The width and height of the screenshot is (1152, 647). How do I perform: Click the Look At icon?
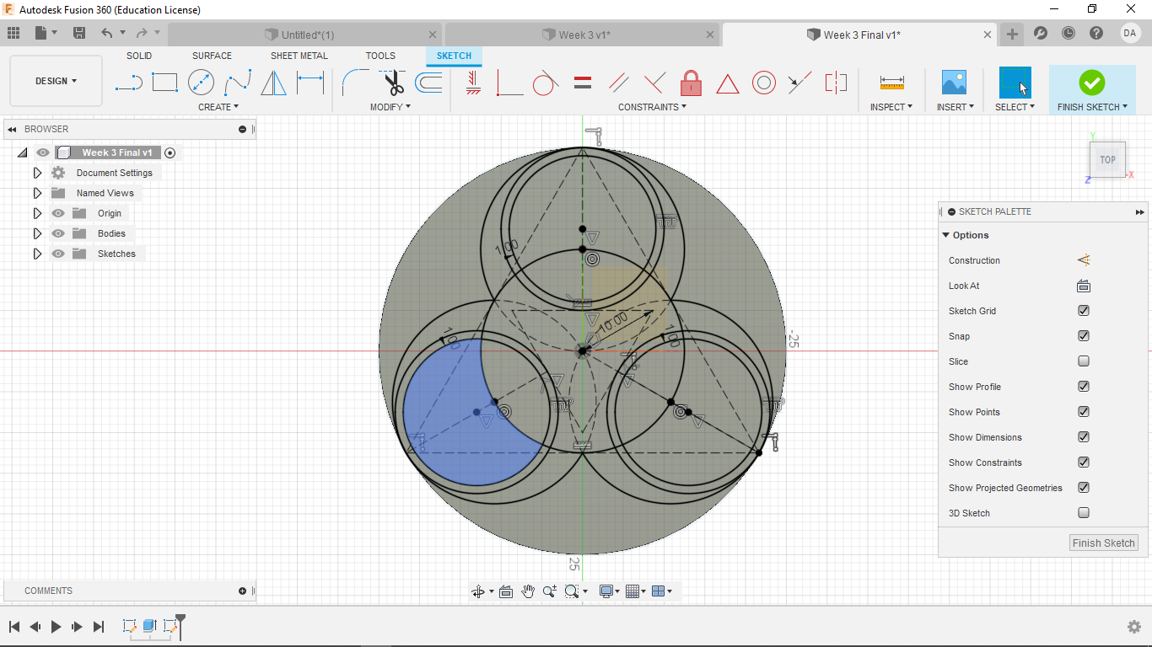click(x=1084, y=286)
